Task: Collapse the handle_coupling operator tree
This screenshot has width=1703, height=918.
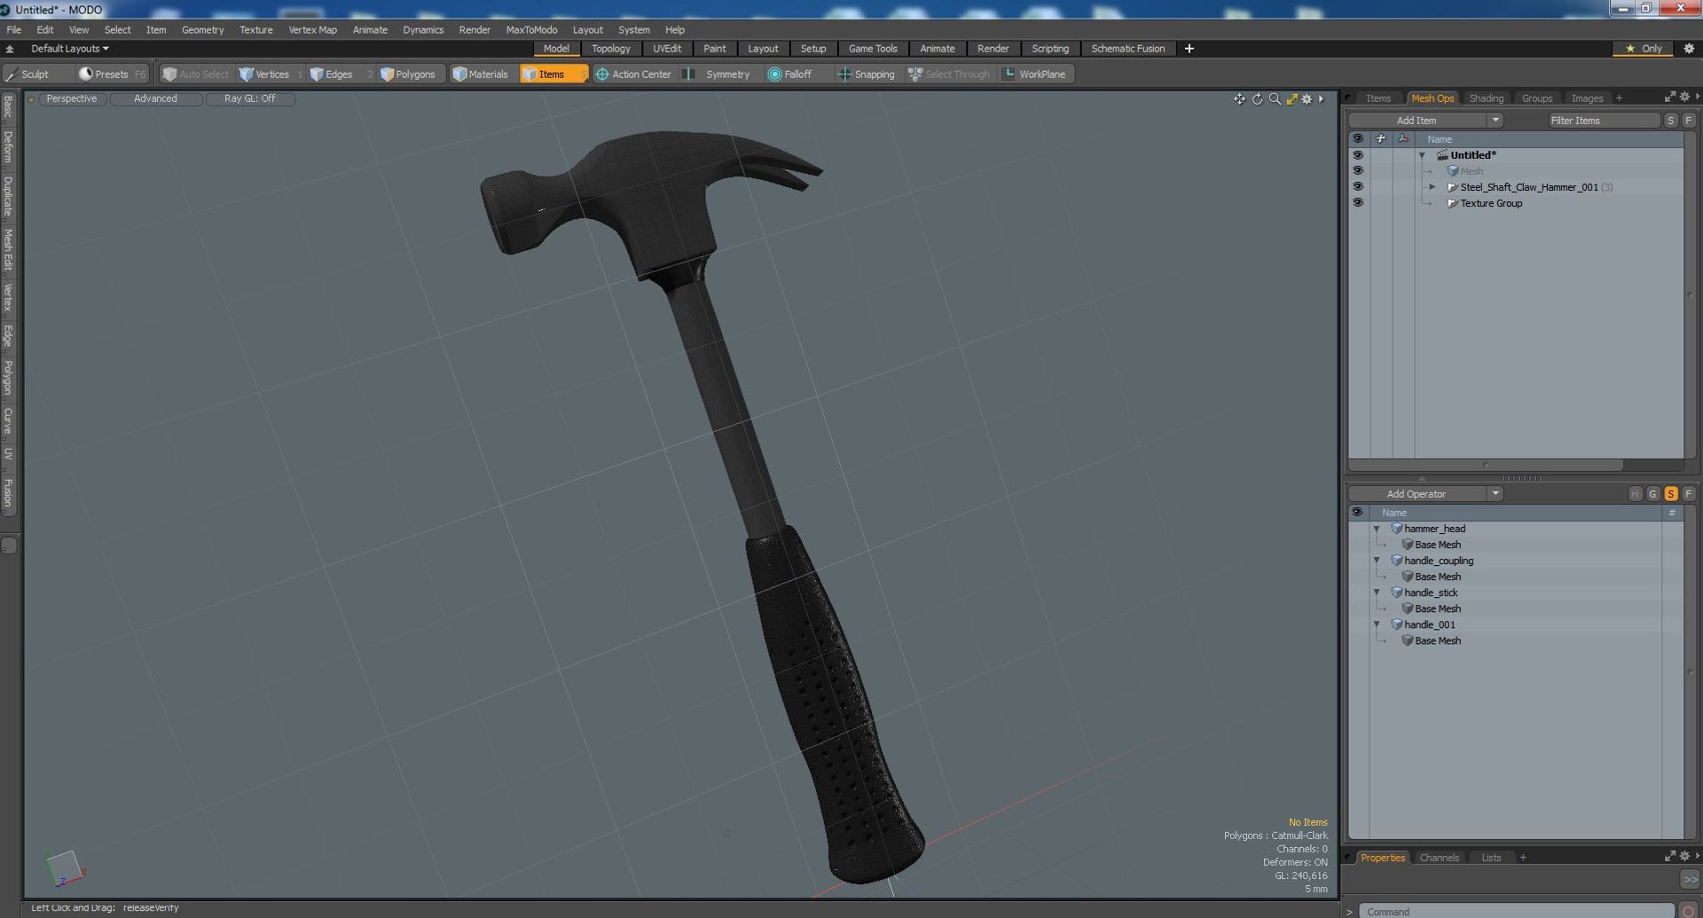Action: pyautogui.click(x=1377, y=561)
